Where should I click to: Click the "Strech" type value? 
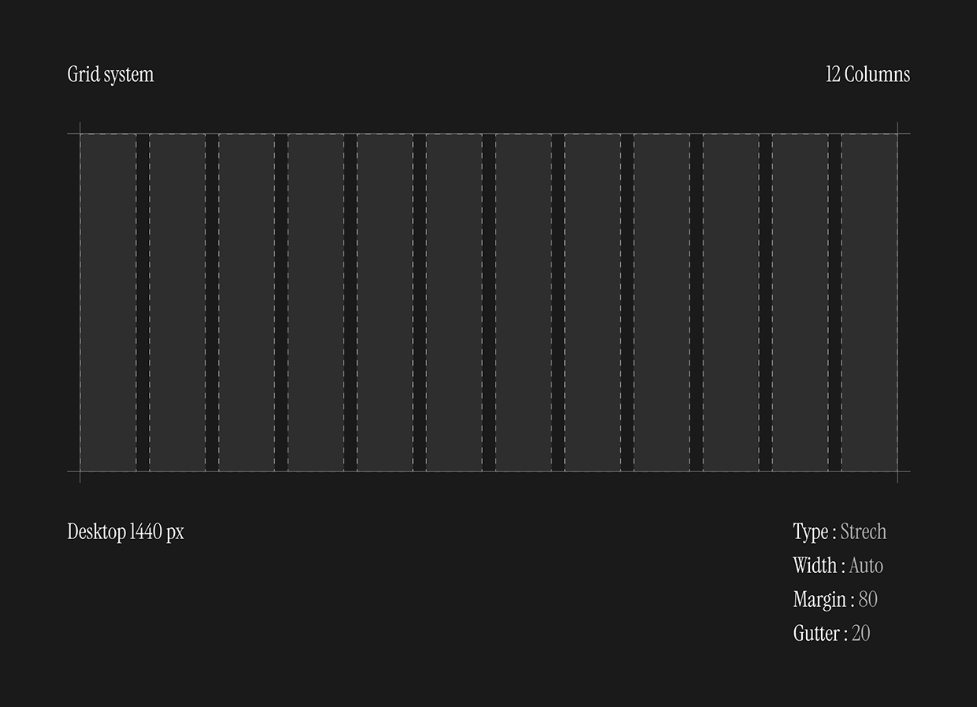863,532
